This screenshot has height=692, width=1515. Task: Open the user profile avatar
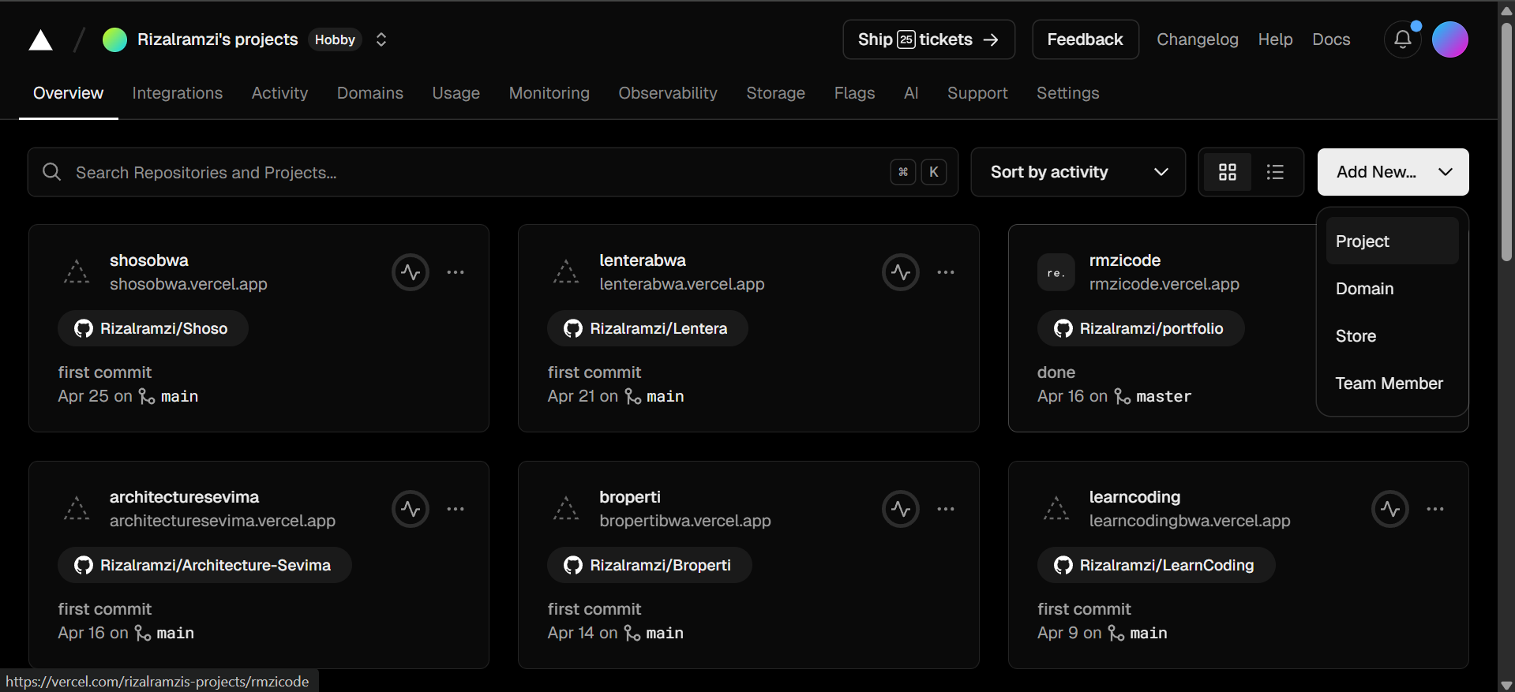pos(1450,39)
